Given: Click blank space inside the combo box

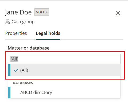Looking at the screenshot, I should [69, 59].
